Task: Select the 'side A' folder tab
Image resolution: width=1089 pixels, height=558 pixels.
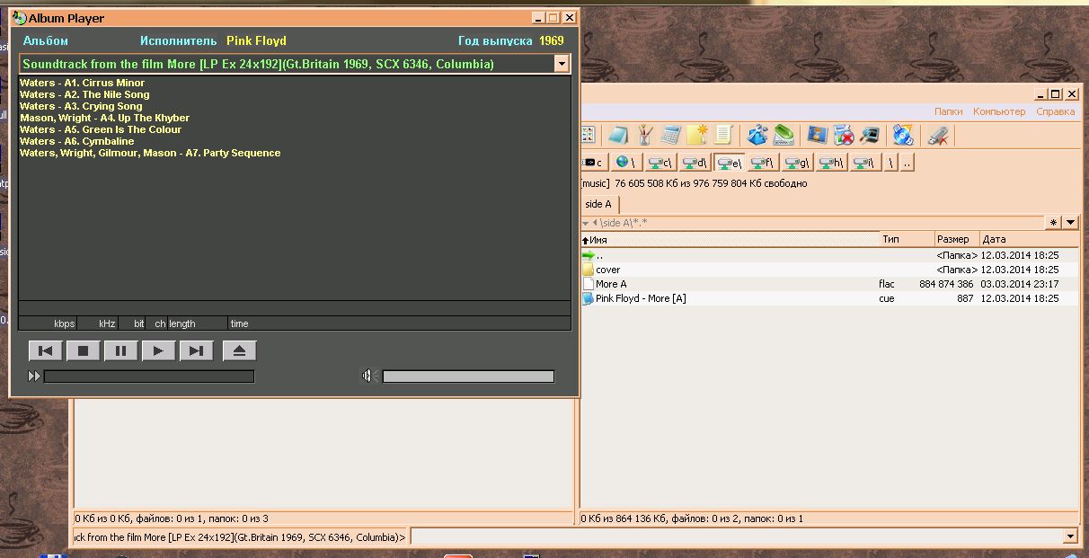Action: click(x=598, y=204)
